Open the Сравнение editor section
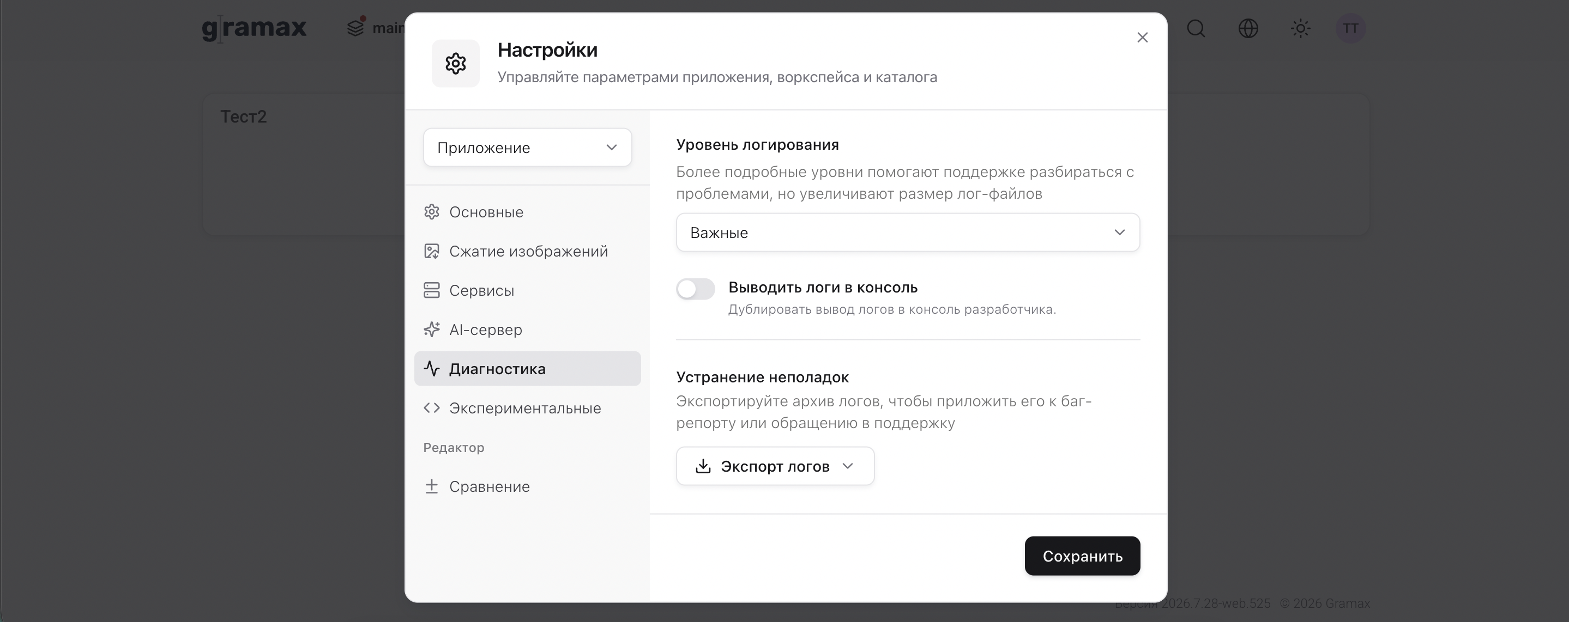 528,486
